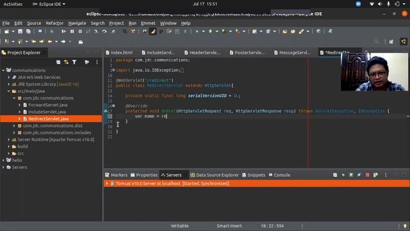Screen dimensions: 410x231
Task: Click the Writable status bar entry
Action: [x=179, y=226]
